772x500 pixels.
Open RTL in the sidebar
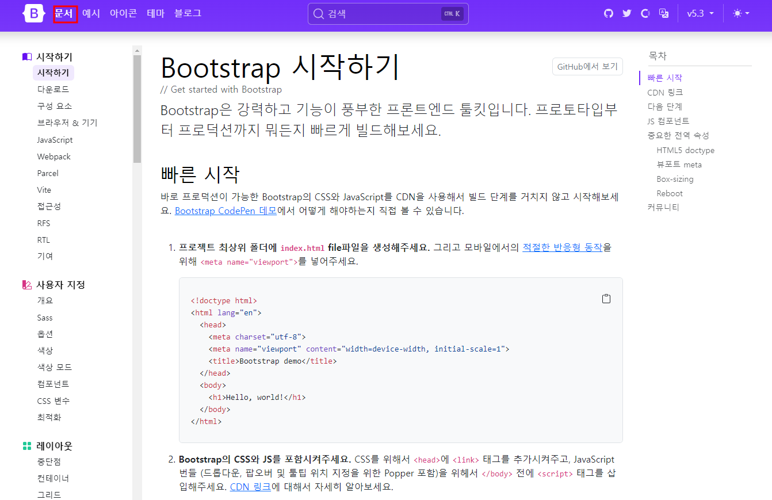[x=44, y=240]
